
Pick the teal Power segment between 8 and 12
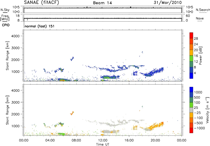point(191,64)
